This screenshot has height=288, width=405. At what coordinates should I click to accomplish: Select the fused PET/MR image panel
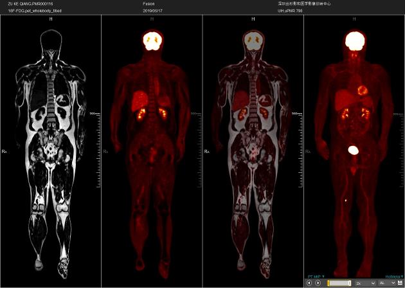pyautogui.click(x=252, y=148)
